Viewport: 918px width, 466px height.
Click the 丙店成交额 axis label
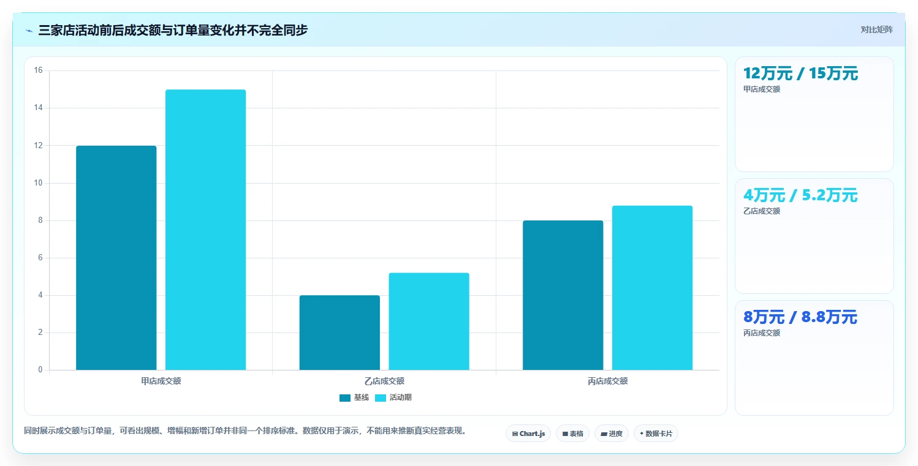[608, 381]
